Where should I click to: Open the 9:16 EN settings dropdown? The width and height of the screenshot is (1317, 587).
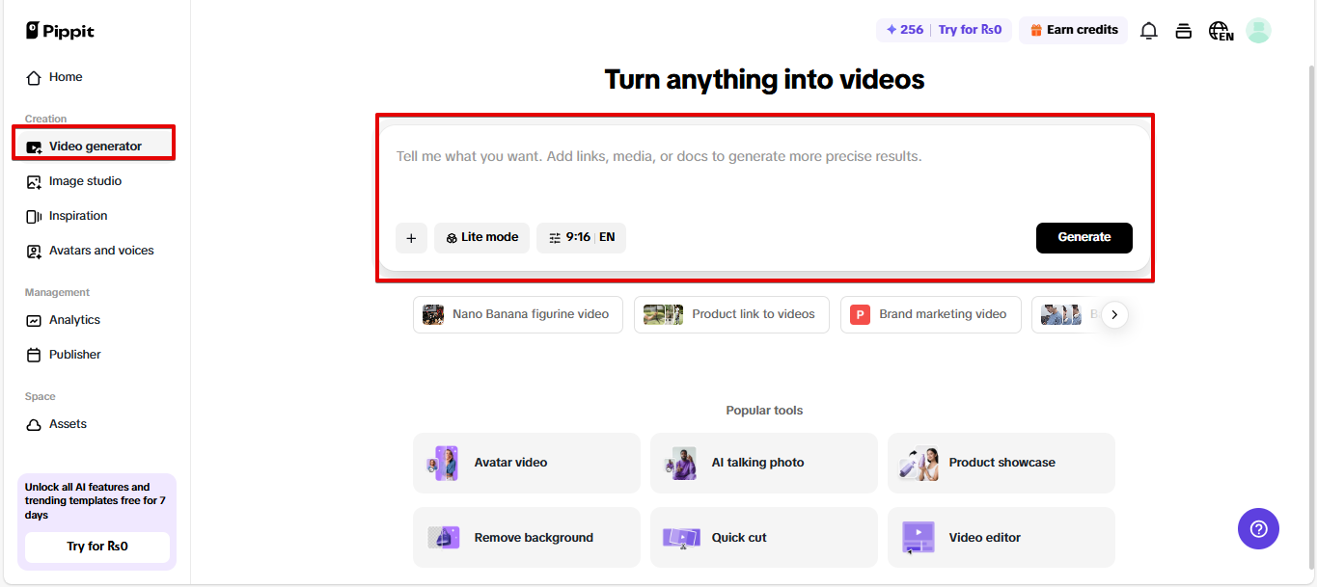[581, 238]
